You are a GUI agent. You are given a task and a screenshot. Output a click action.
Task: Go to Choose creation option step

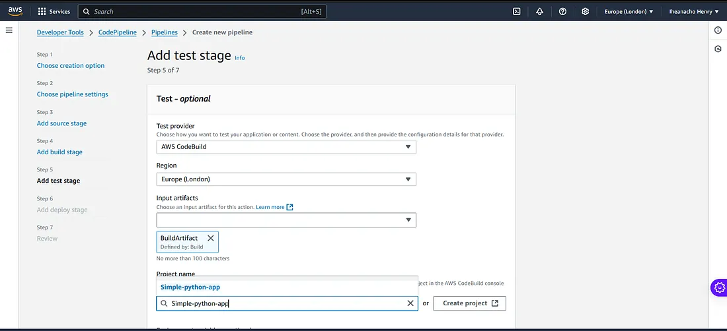click(x=71, y=66)
